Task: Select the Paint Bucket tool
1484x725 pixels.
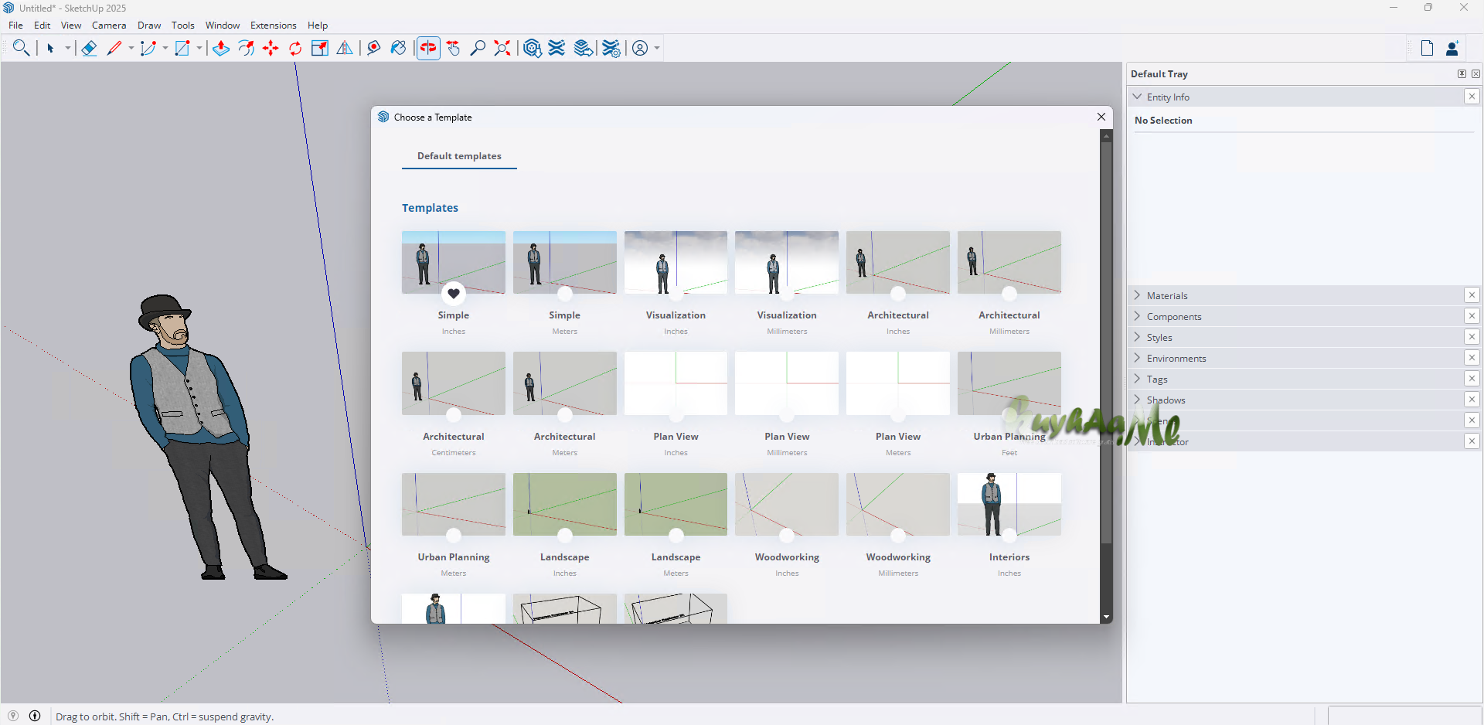Action: tap(399, 48)
